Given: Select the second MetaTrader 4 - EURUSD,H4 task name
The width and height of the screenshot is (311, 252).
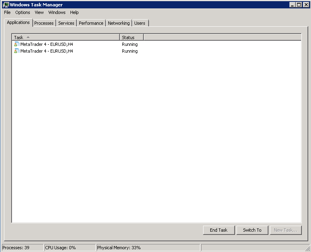Looking at the screenshot, I should pos(47,51).
